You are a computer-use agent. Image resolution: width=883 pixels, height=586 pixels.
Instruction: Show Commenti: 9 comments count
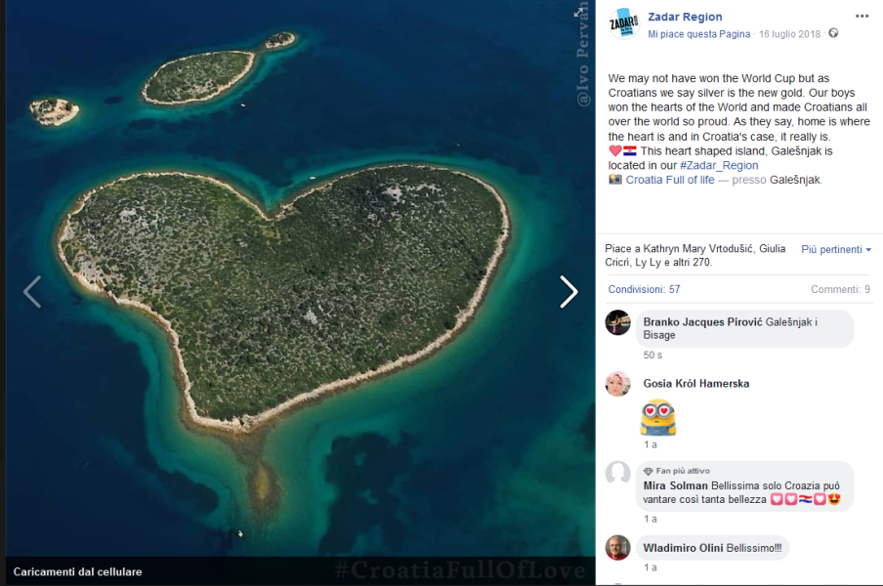point(840,289)
